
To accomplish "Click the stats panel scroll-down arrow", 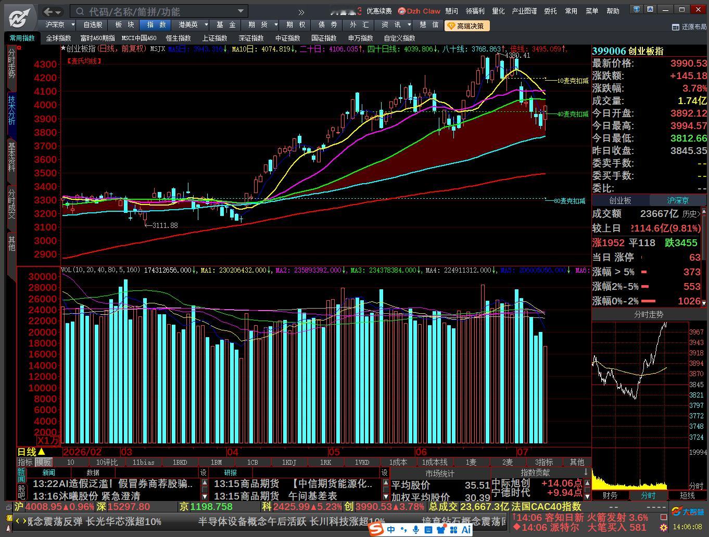I will click(704, 303).
